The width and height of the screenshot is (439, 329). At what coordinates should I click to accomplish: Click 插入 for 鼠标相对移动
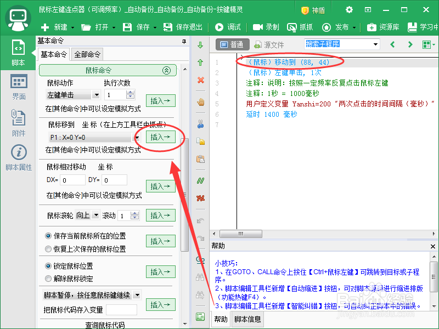(161, 186)
